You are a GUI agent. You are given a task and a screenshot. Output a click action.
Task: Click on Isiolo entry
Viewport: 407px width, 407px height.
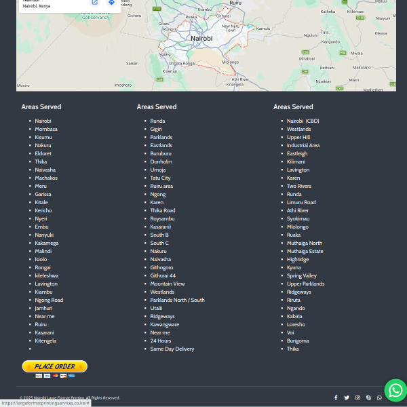tap(41, 259)
